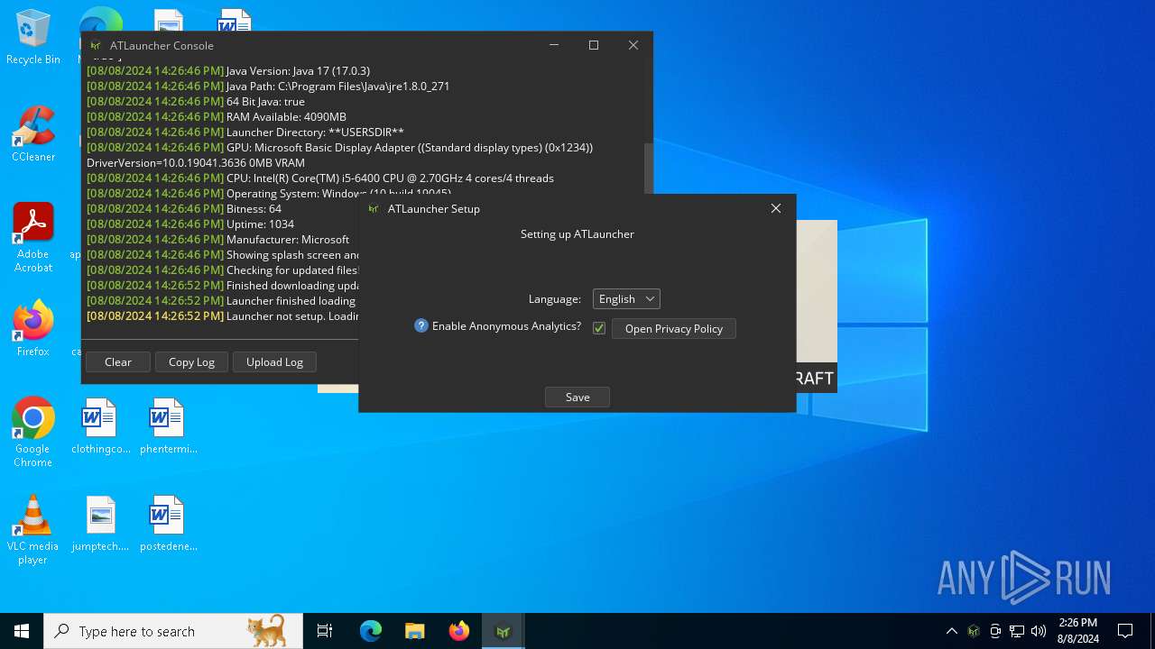Screen dimensions: 1155x649
Task: Launch Microsoft Edge from taskbar
Action: tap(371, 631)
